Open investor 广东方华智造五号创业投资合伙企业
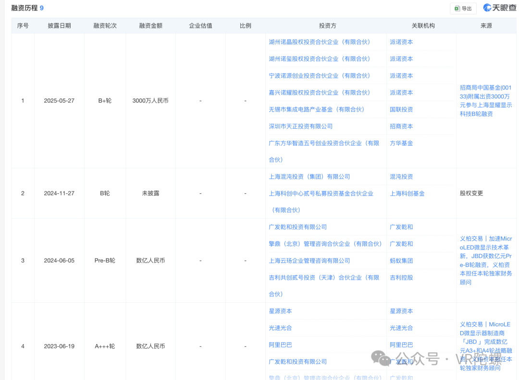 [324, 151]
